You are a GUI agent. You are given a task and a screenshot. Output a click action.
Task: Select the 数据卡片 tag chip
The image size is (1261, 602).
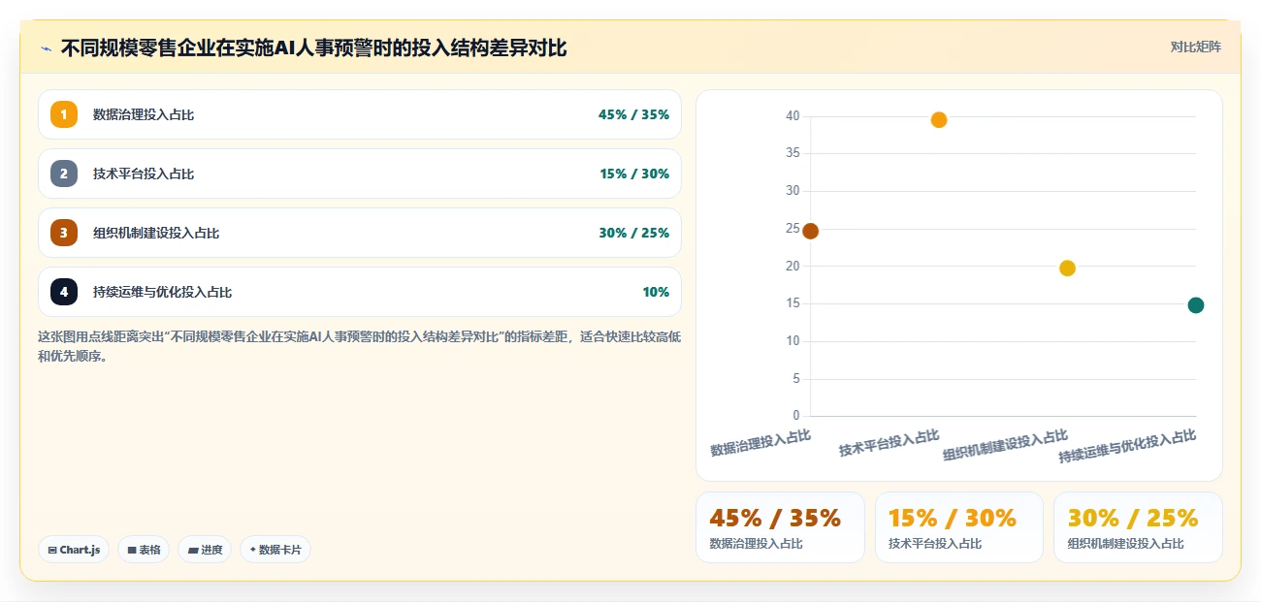point(275,550)
